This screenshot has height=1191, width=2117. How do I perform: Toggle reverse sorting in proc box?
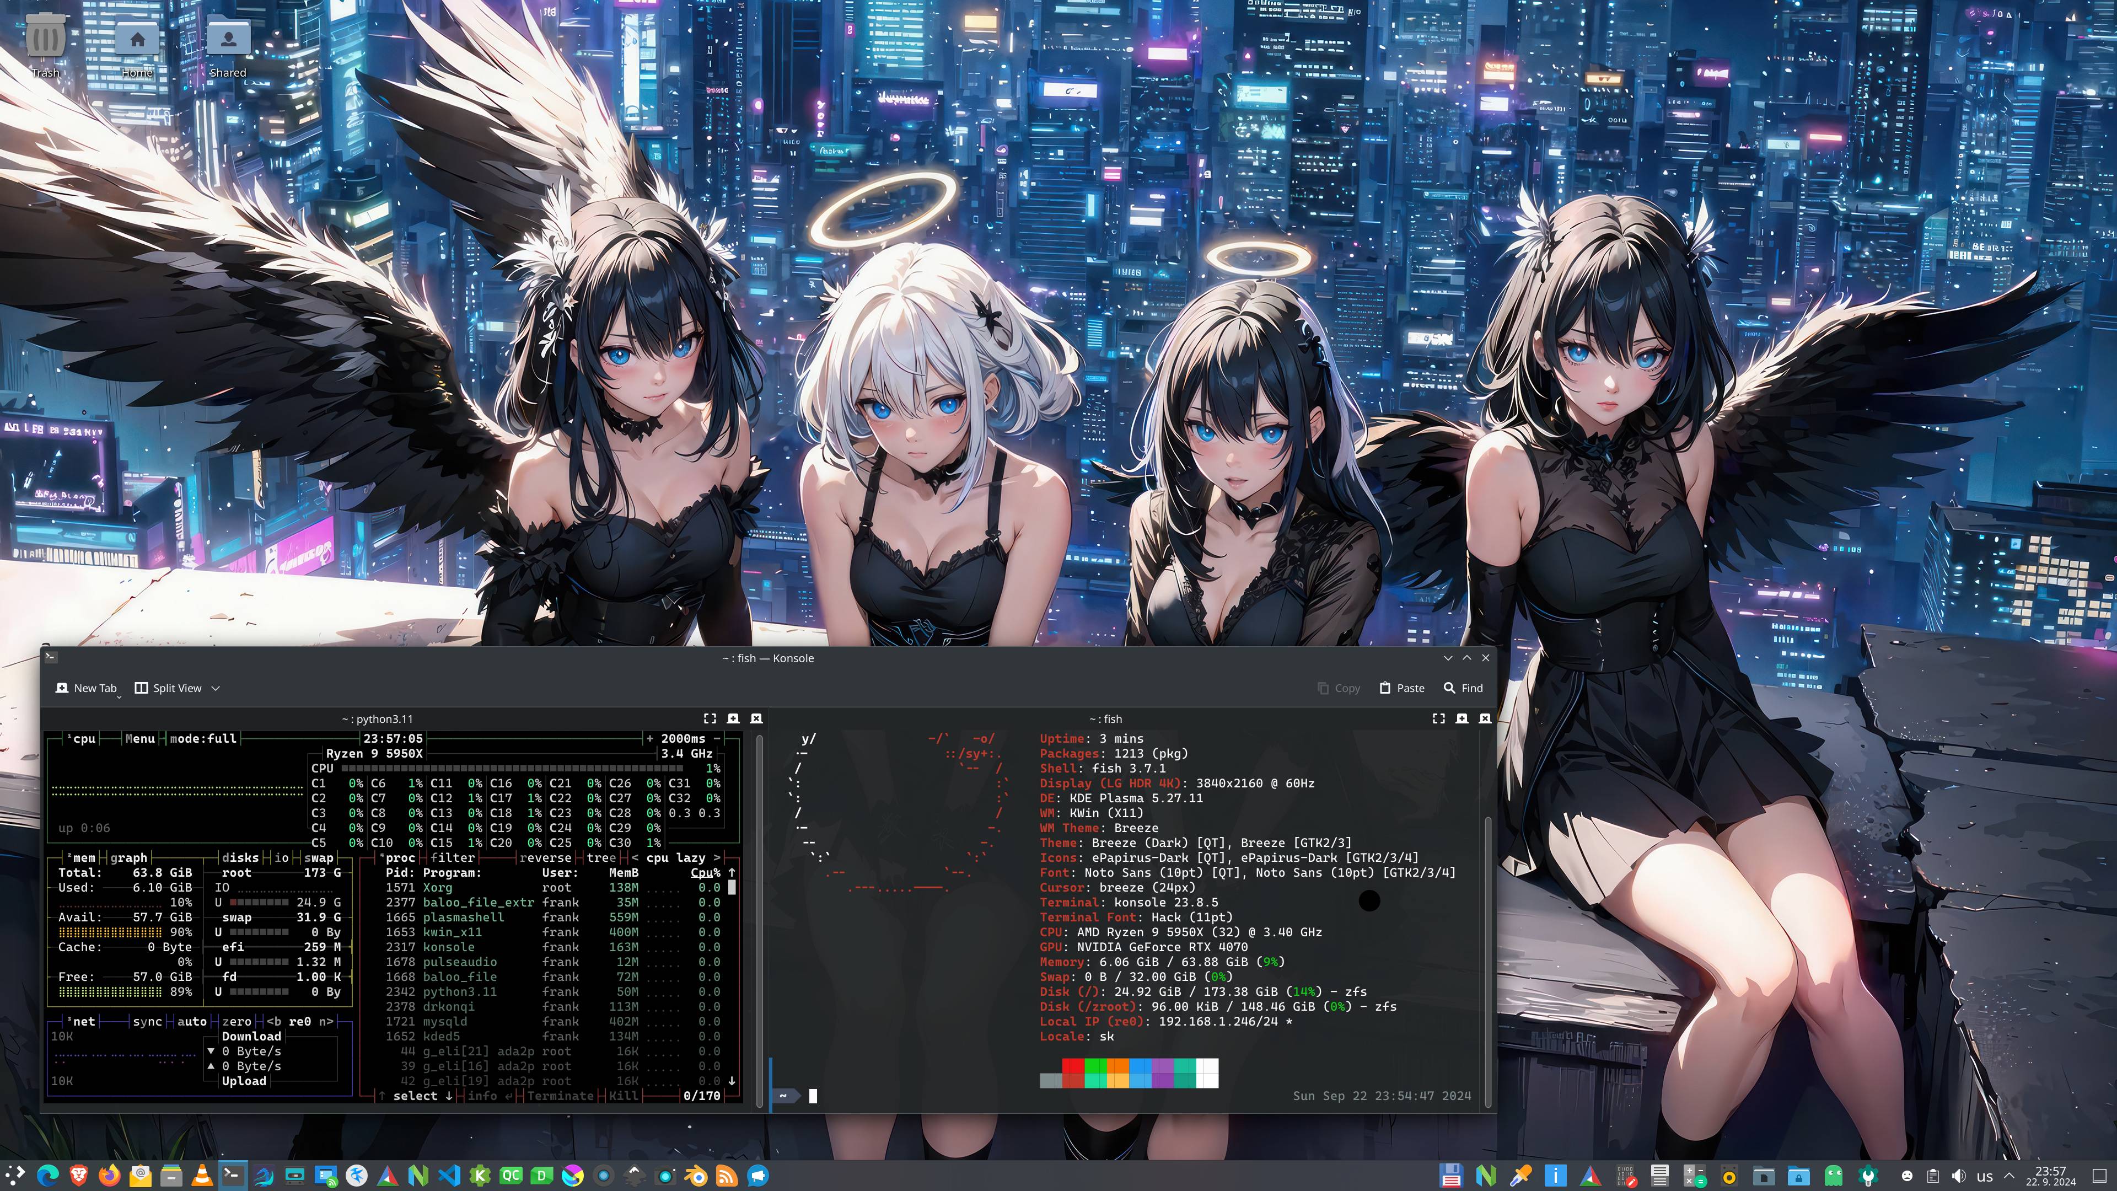tap(545, 857)
